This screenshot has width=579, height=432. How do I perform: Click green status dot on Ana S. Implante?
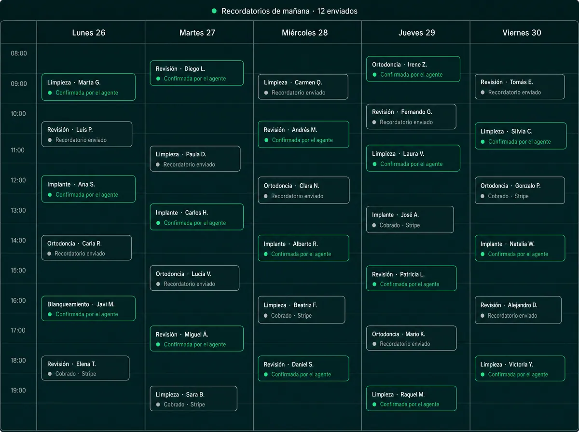point(50,195)
